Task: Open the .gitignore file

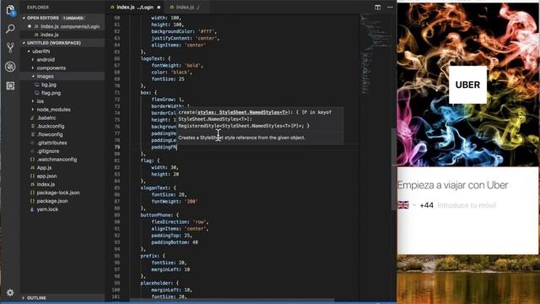Action: (48, 151)
